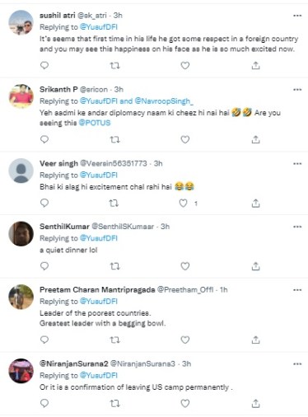Share Srikanth P's tweet

click(x=255, y=139)
